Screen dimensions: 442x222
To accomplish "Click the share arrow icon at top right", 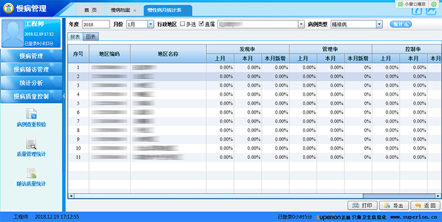I will point(431,11).
